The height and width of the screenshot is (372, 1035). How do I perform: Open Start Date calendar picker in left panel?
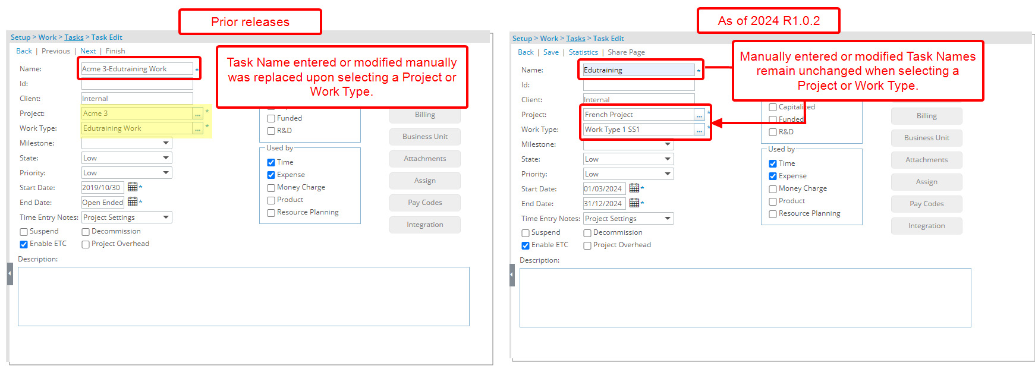[x=133, y=187]
